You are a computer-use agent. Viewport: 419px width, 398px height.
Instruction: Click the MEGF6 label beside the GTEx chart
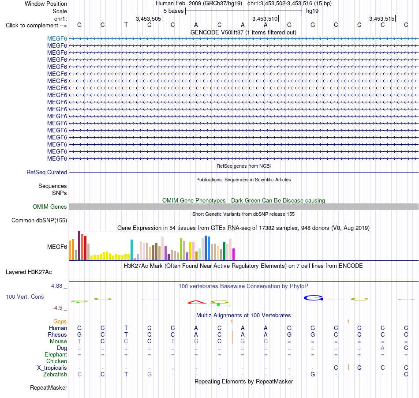pos(57,247)
